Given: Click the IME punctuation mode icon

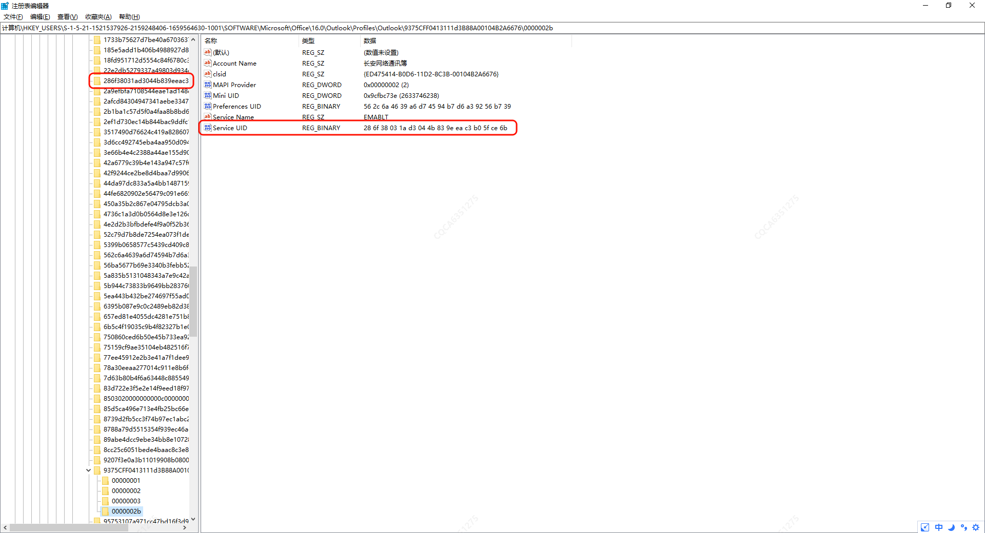Looking at the screenshot, I should pyautogui.click(x=963, y=527).
